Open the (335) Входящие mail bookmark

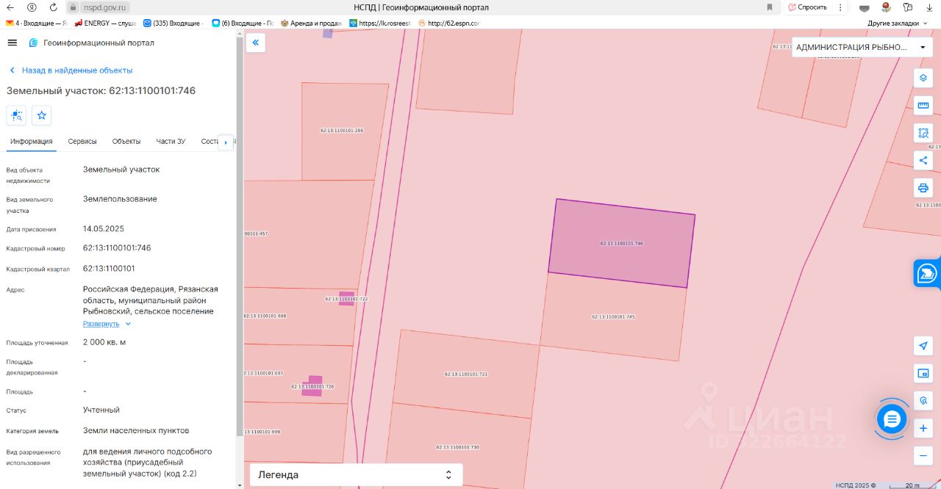(x=173, y=23)
